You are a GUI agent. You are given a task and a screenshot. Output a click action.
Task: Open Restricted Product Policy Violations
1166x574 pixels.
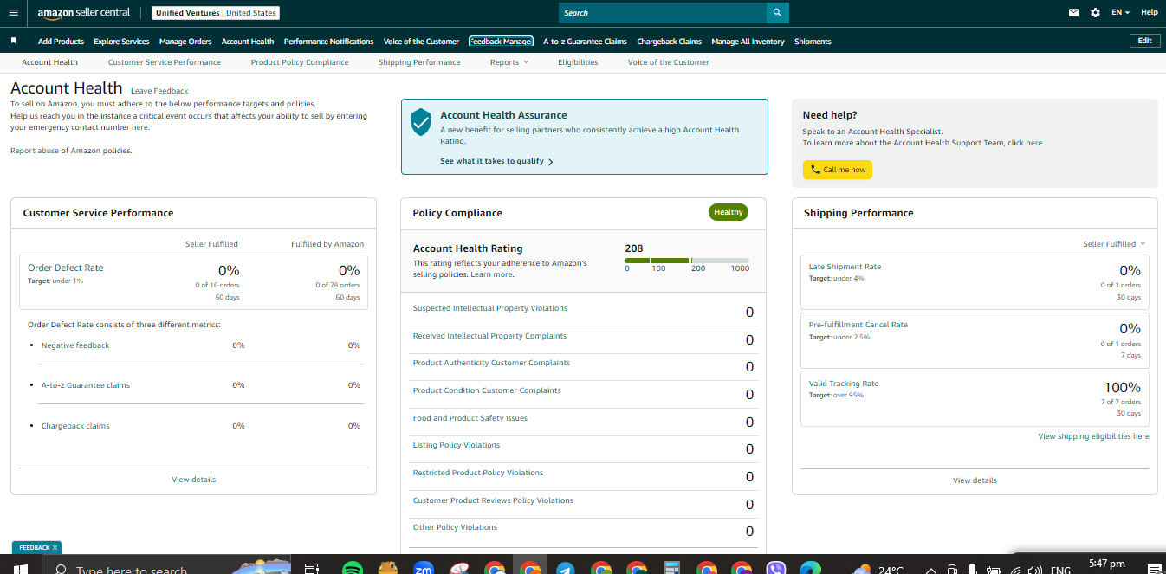pyautogui.click(x=478, y=473)
